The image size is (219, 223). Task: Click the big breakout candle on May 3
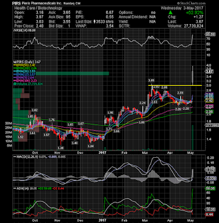193,75
